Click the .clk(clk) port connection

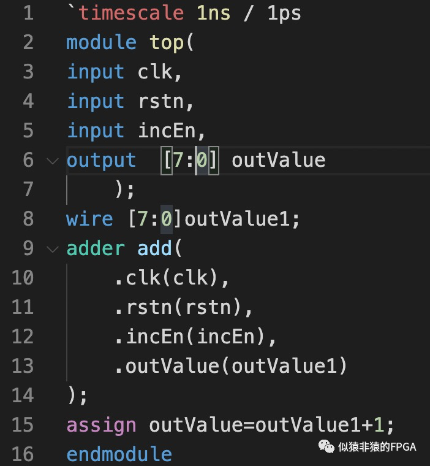(x=167, y=278)
